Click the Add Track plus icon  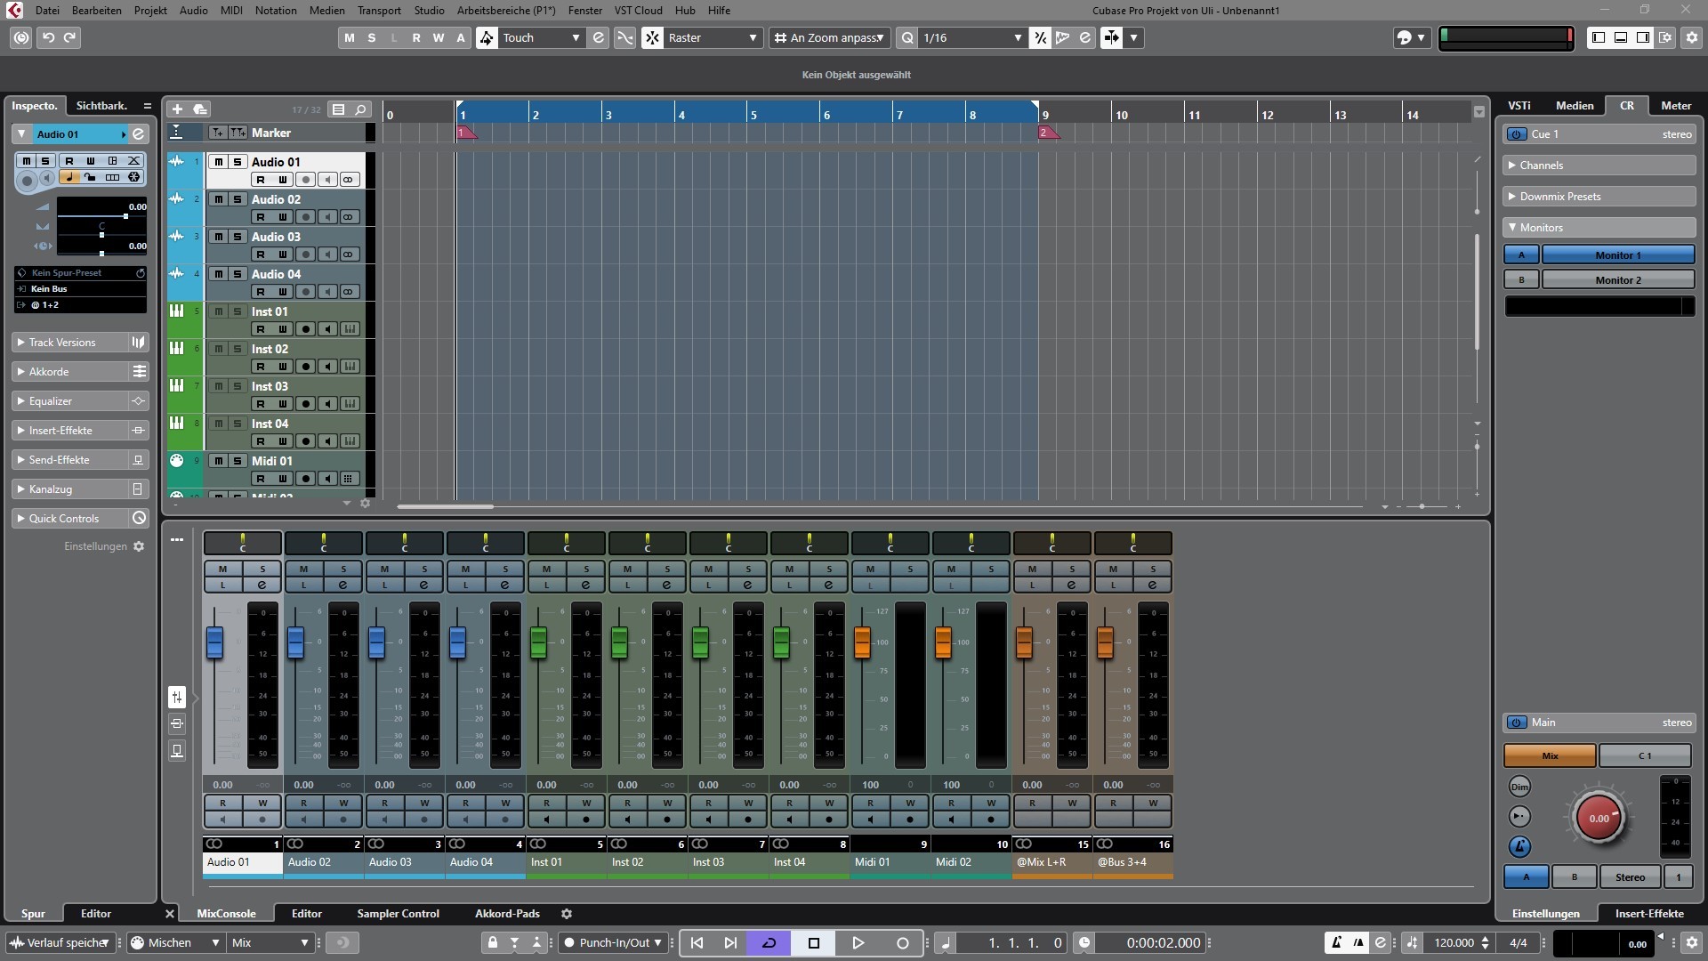click(x=177, y=109)
